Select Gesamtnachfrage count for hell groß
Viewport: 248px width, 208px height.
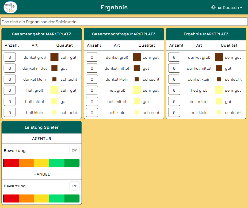point(92,90)
